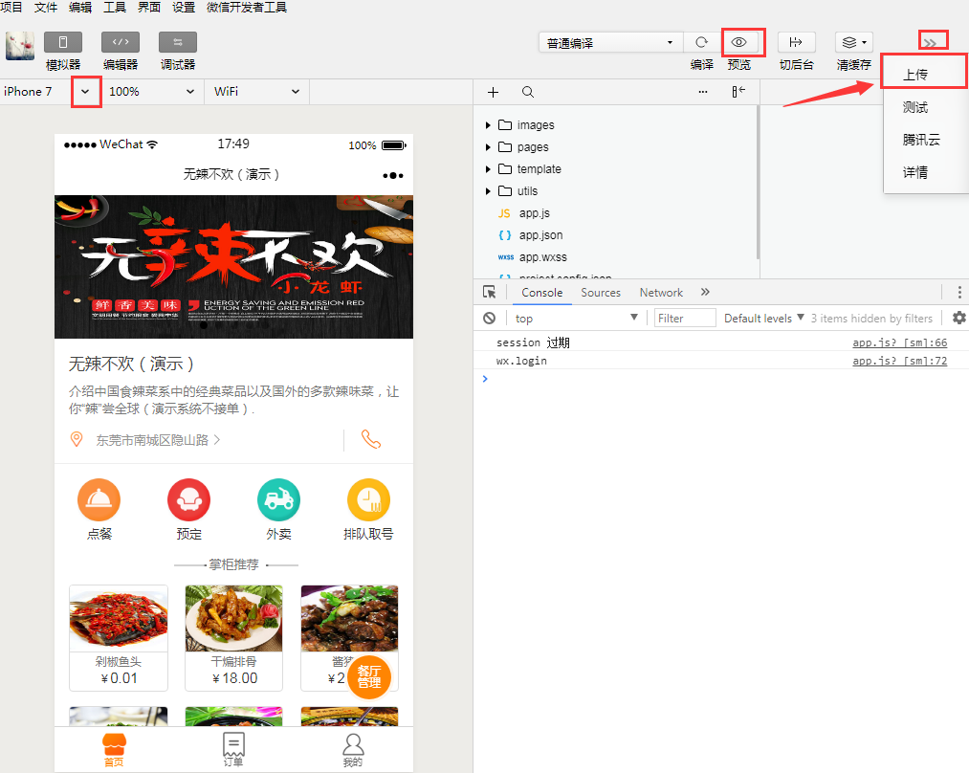Open the WiFi network dropdown
Screen dimensions: 969x773
[x=256, y=92]
